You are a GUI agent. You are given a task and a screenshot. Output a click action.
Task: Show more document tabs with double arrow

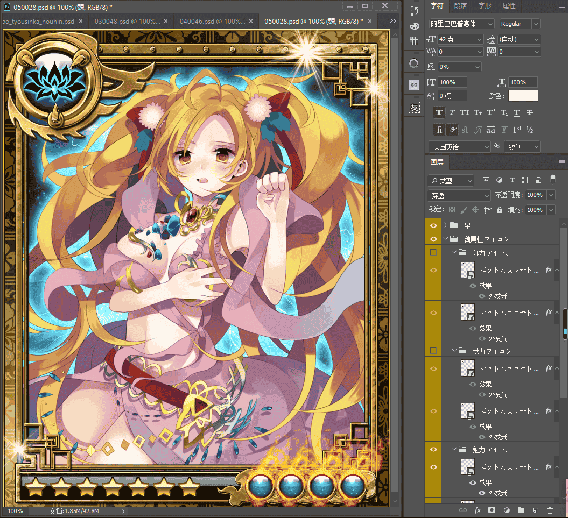click(x=393, y=21)
